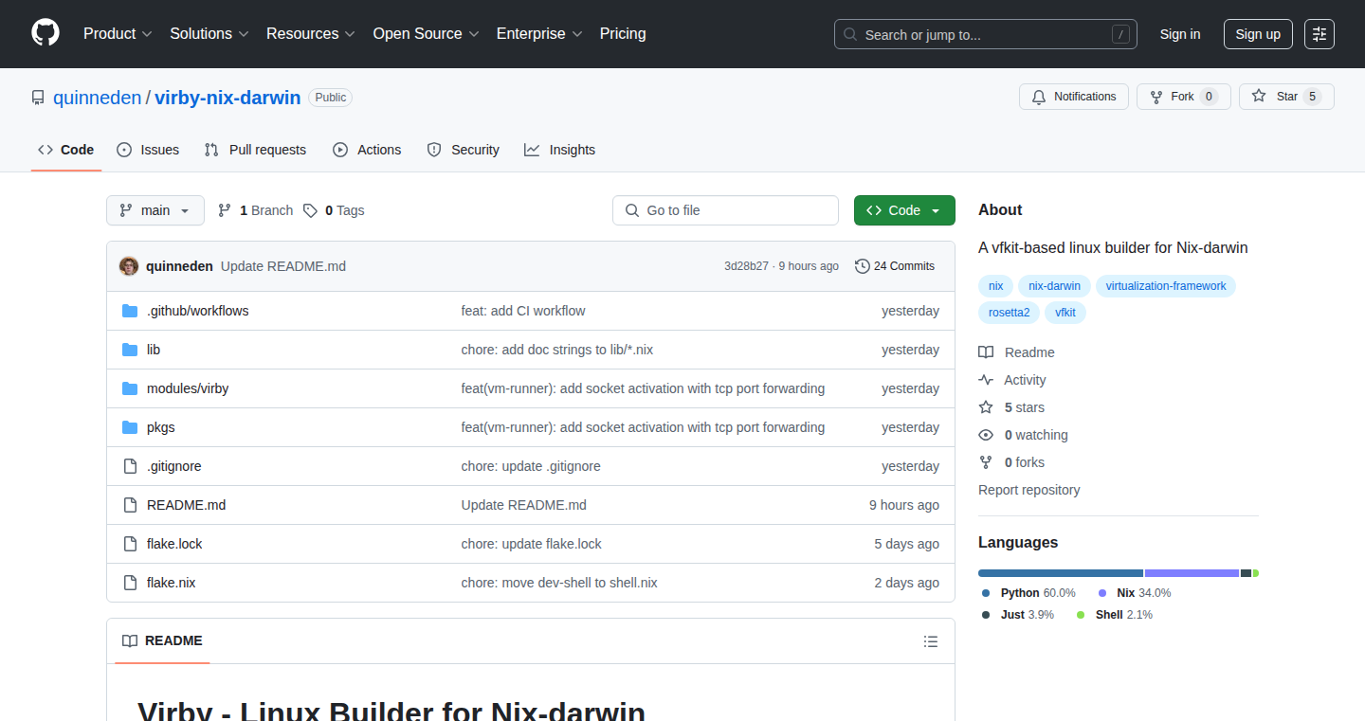The width and height of the screenshot is (1365, 721).
Task: Switch to the Code tab
Action: tap(66, 150)
